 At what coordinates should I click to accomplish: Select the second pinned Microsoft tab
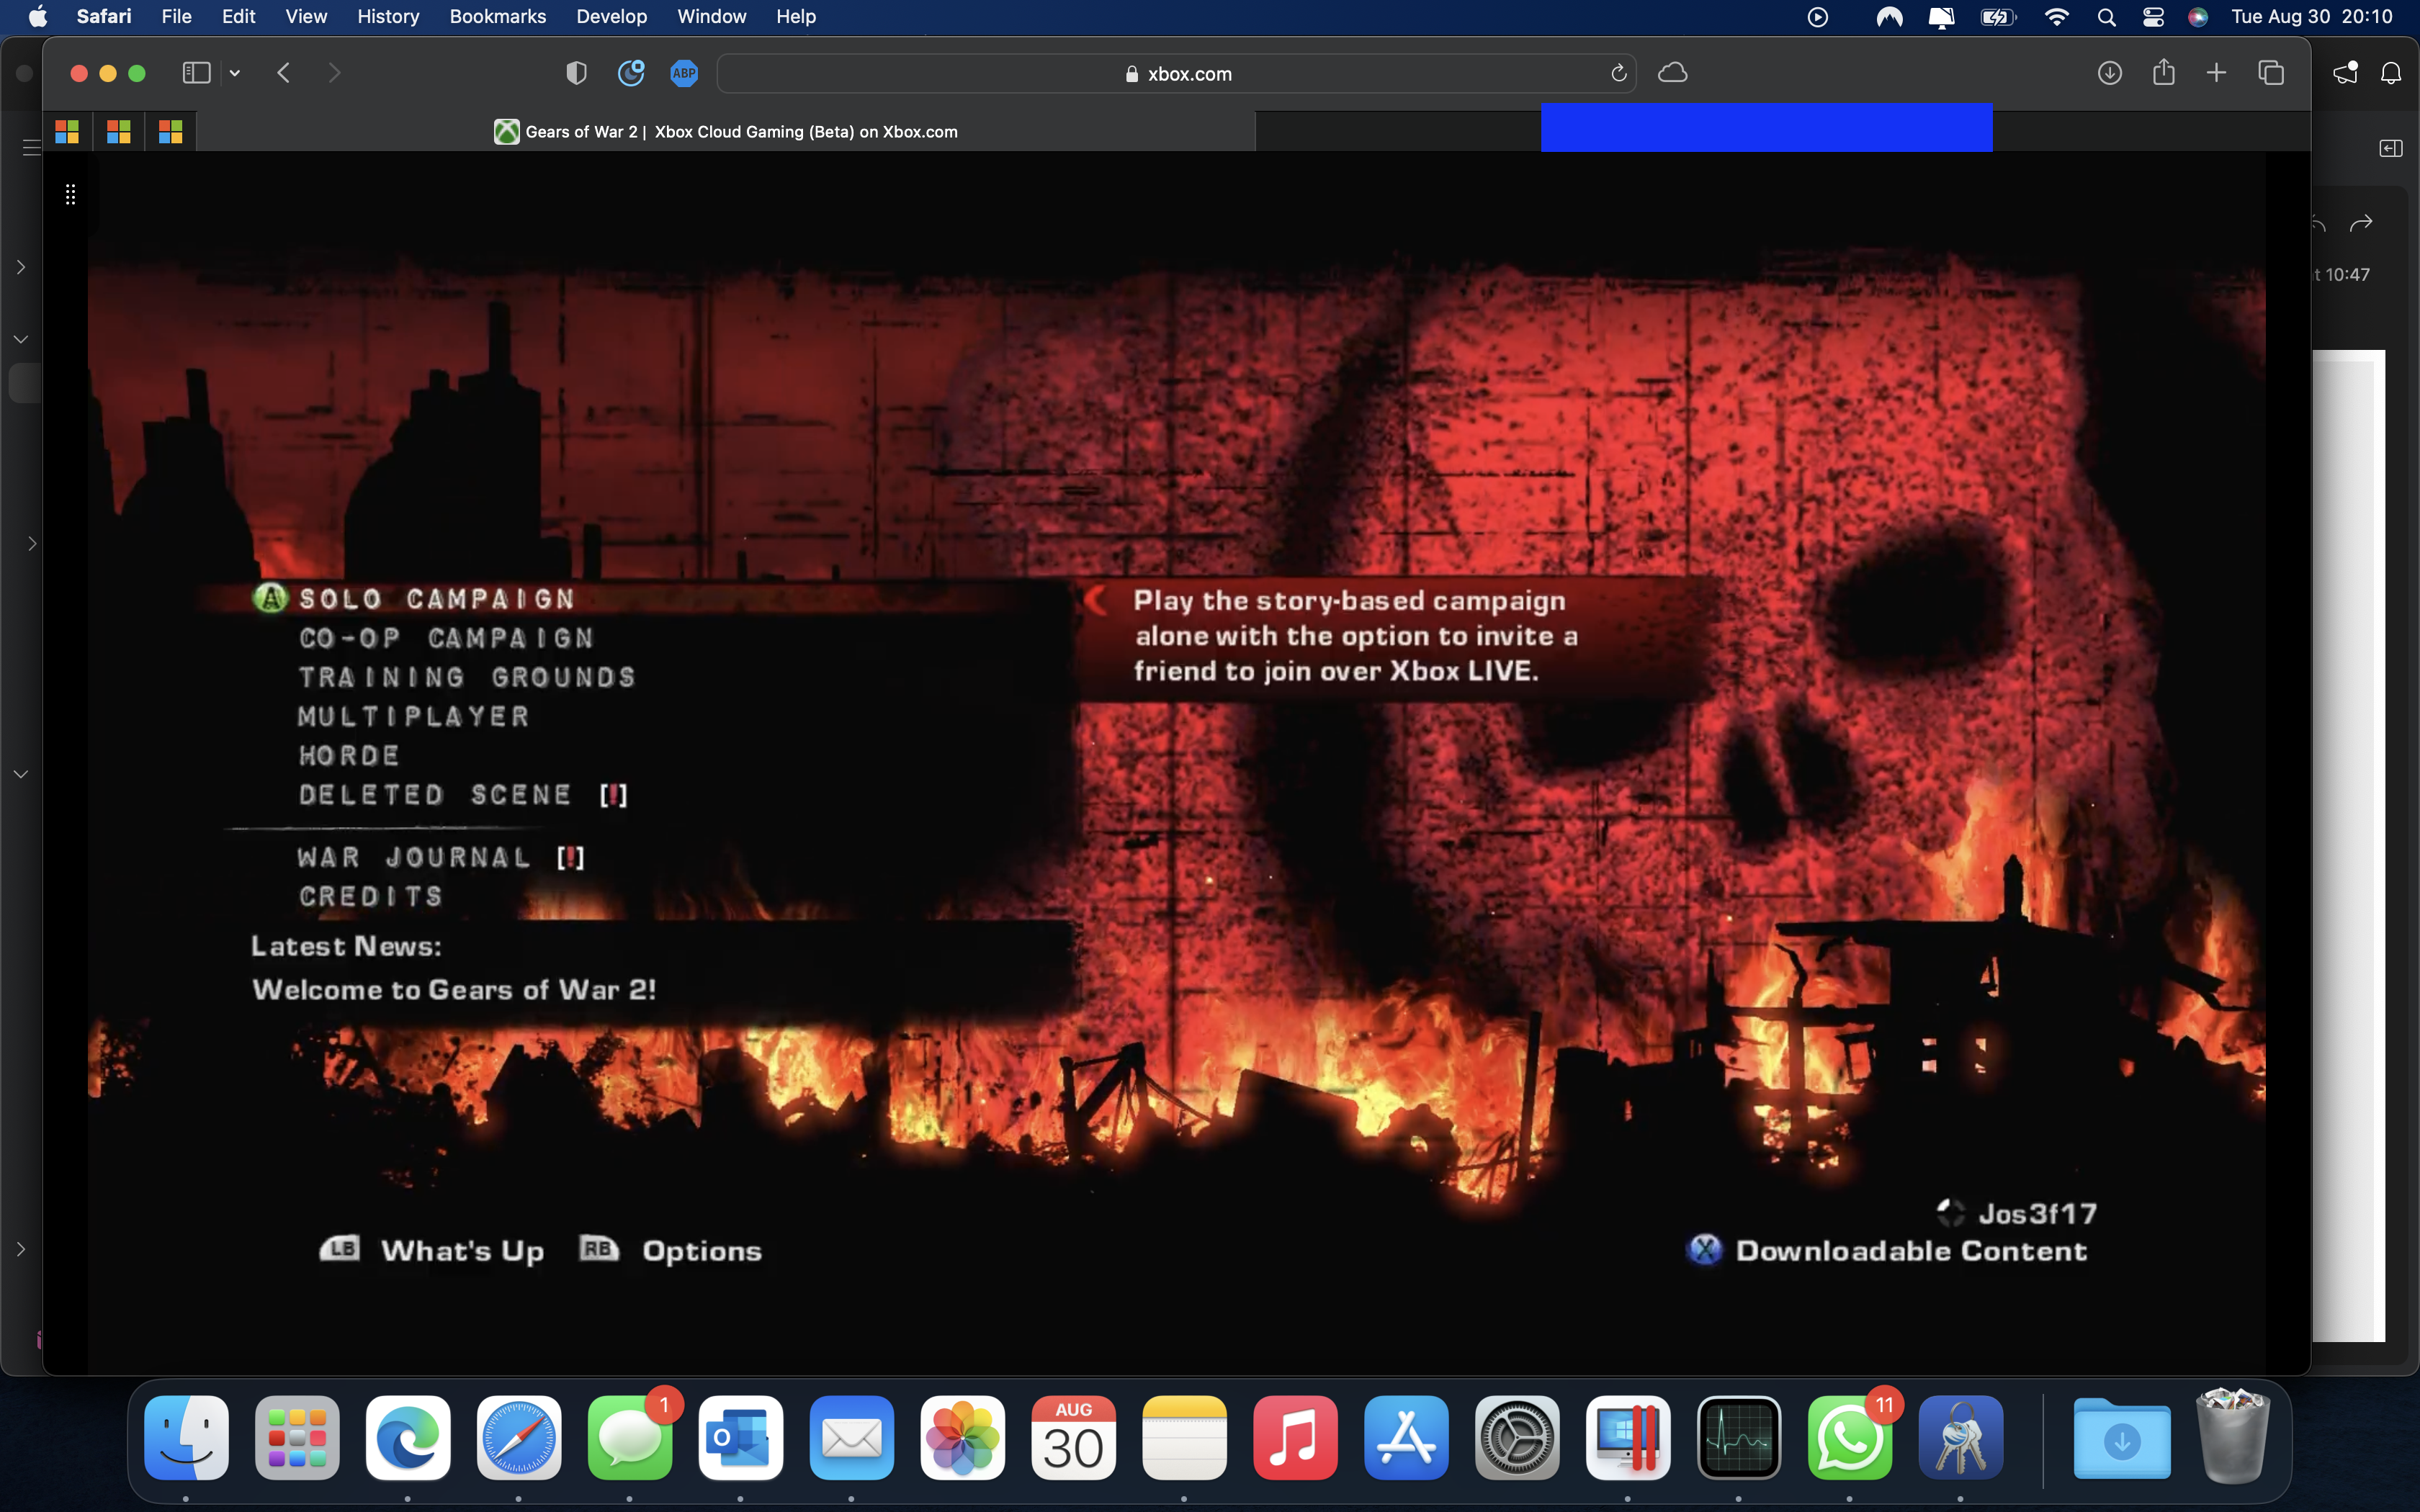119,132
